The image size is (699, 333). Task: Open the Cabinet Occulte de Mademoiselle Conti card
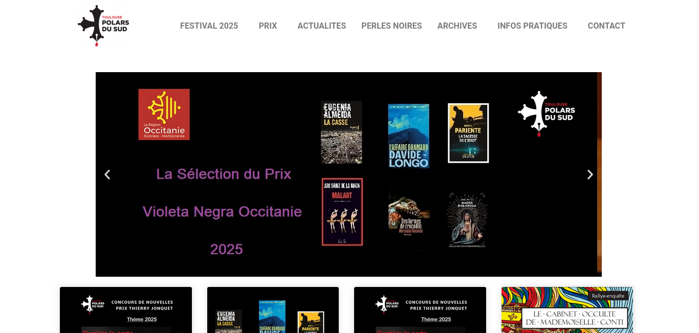tap(567, 310)
